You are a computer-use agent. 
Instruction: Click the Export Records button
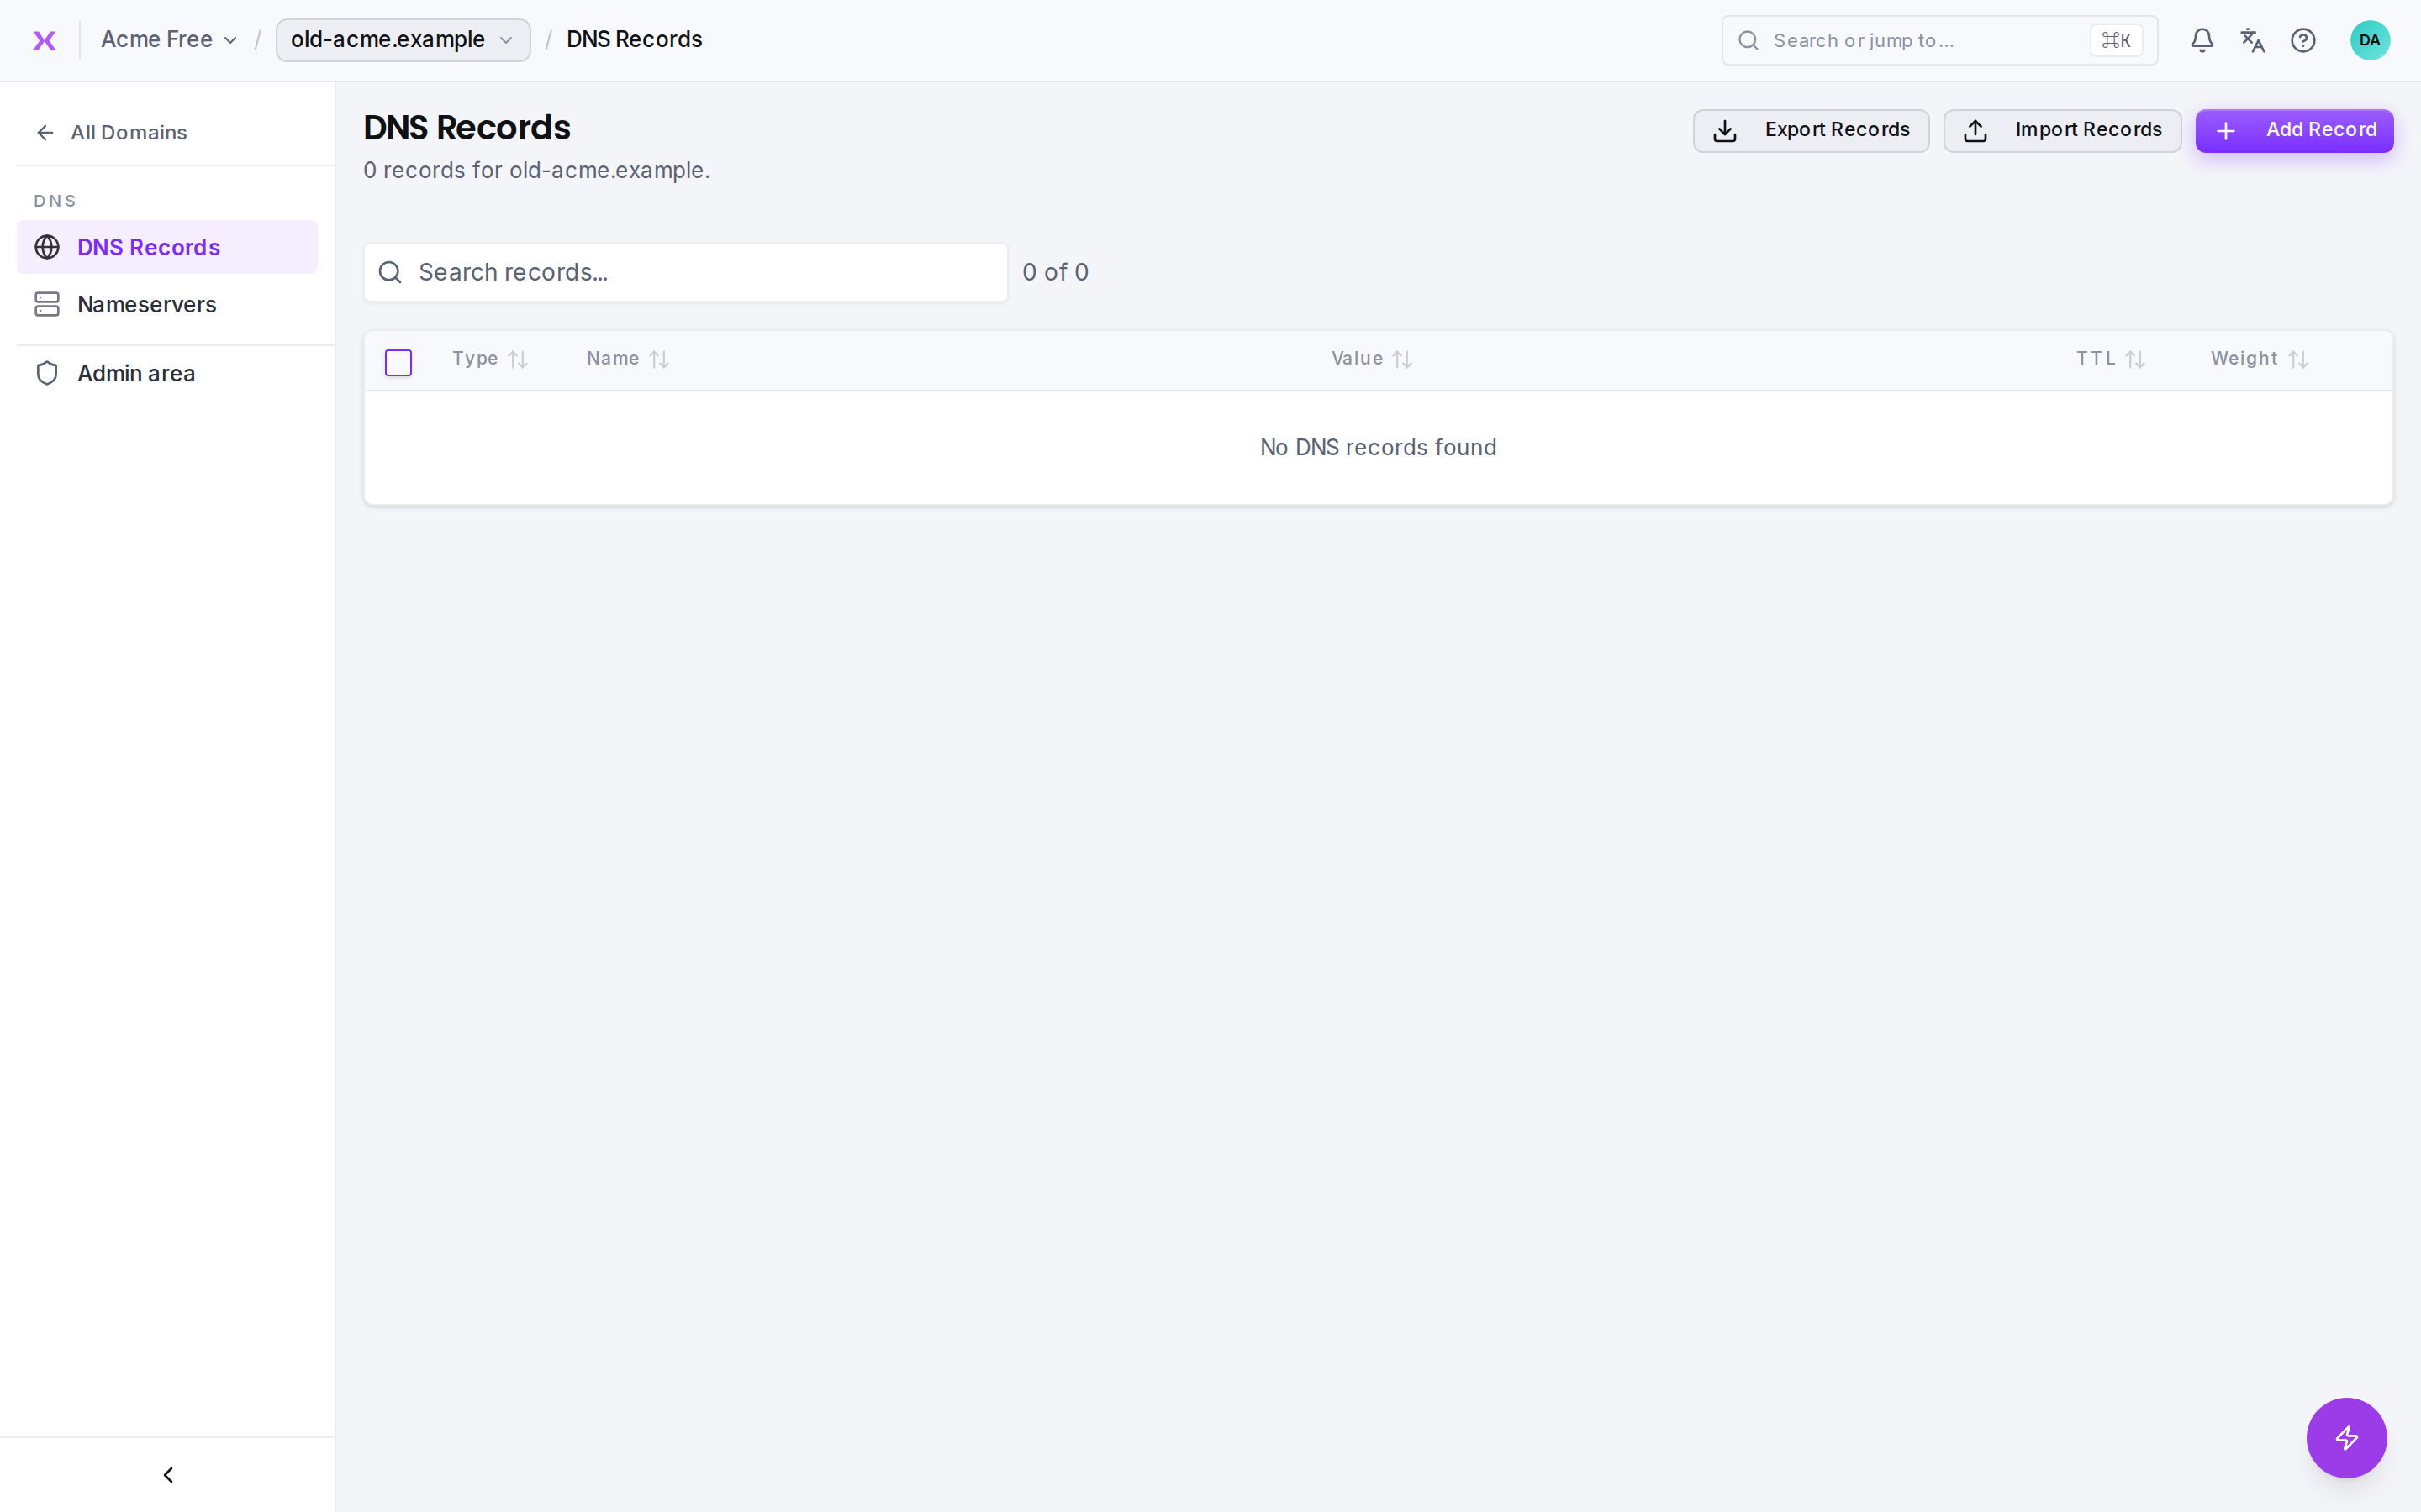click(x=1811, y=130)
